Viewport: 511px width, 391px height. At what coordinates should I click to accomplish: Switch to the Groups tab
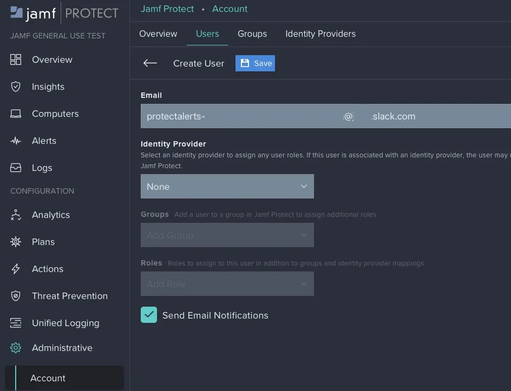tap(252, 34)
